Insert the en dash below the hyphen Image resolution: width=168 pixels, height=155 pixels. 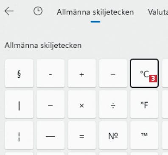point(50,104)
